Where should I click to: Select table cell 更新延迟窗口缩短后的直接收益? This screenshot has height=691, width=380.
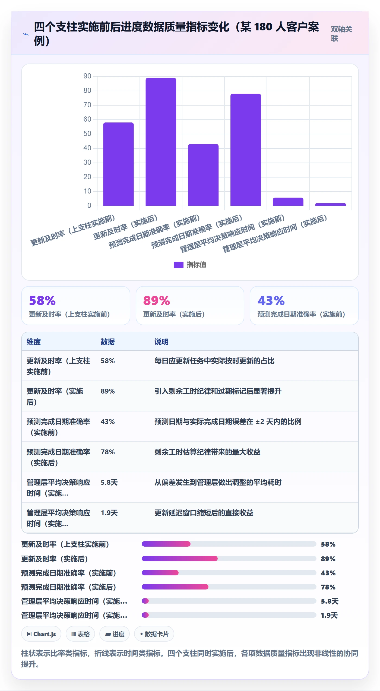point(204,513)
